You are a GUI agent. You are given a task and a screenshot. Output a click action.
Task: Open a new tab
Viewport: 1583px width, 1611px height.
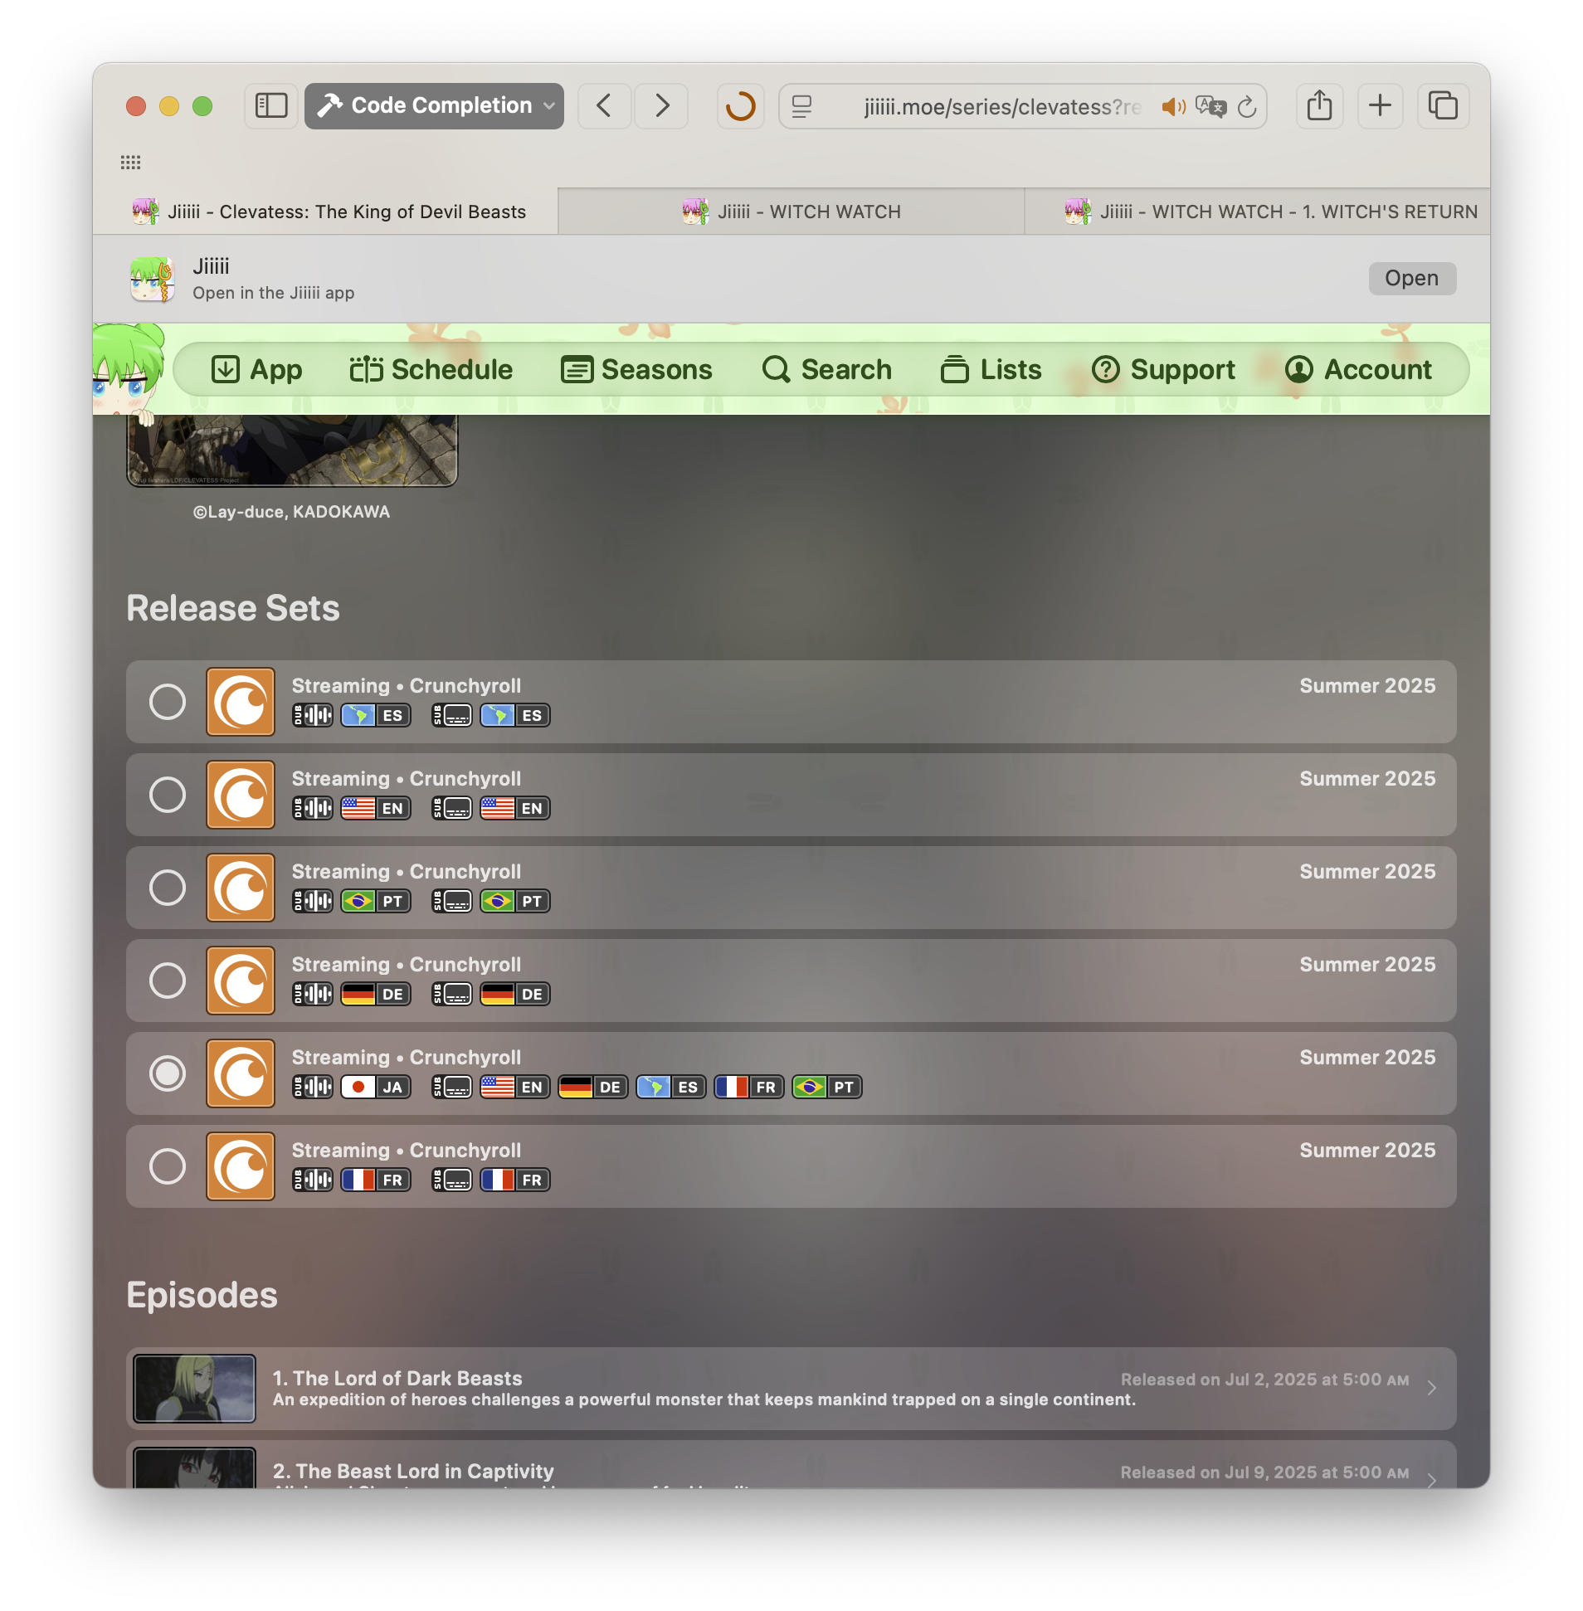pyautogui.click(x=1380, y=105)
